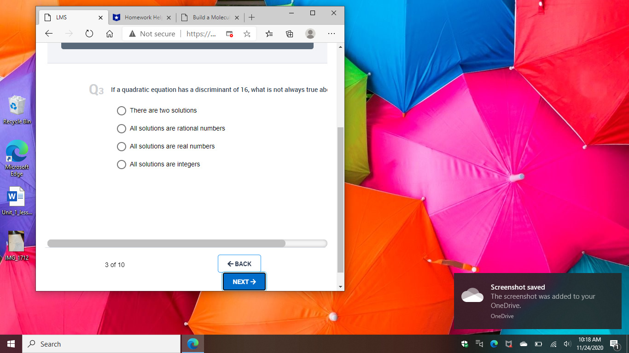Viewport: 629px width, 353px height.
Task: Click the taskbar Search box
Action: pyautogui.click(x=101, y=344)
